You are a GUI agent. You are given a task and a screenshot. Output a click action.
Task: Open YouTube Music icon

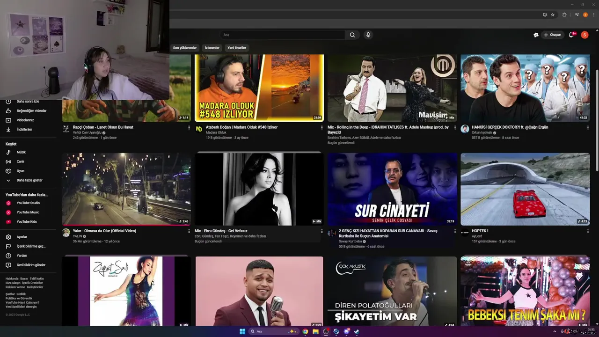(x=8, y=212)
